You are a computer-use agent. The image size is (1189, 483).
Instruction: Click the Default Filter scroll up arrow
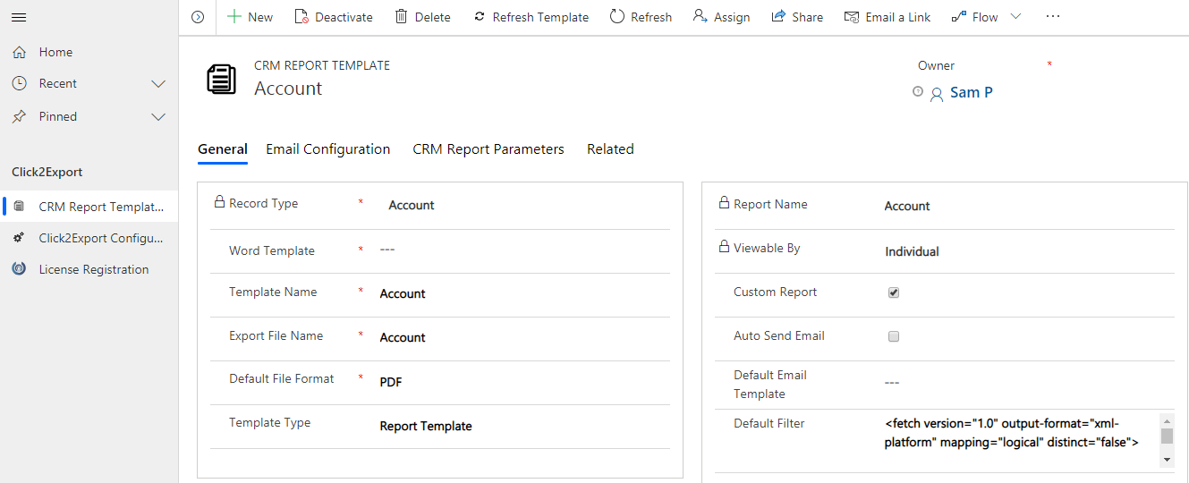tap(1167, 419)
